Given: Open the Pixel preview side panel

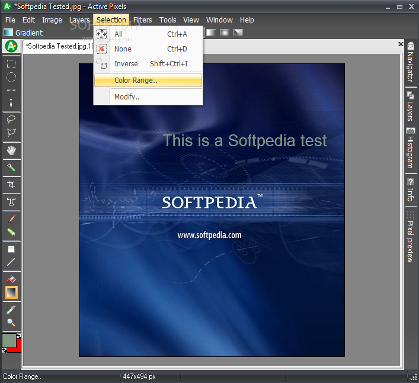Looking at the screenshot, I should pyautogui.click(x=411, y=237).
